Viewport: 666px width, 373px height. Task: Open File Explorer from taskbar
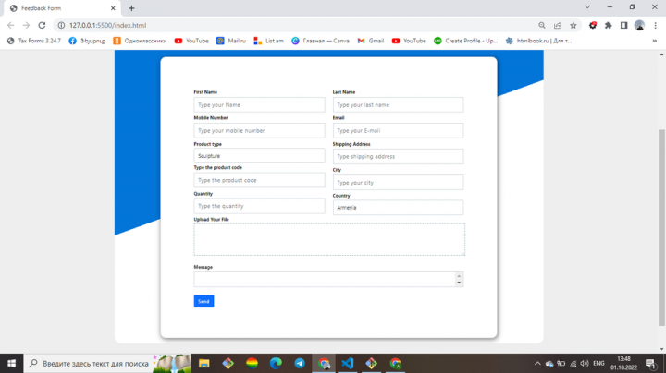204,363
